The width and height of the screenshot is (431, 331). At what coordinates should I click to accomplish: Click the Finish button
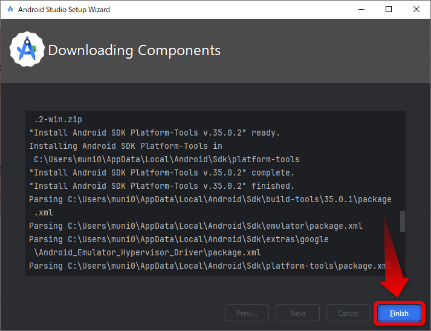(x=399, y=313)
